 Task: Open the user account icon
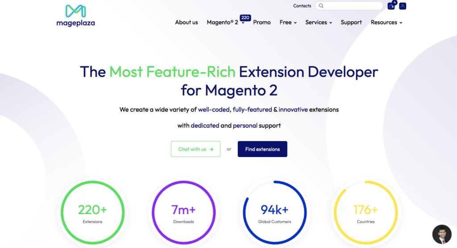(x=403, y=6)
